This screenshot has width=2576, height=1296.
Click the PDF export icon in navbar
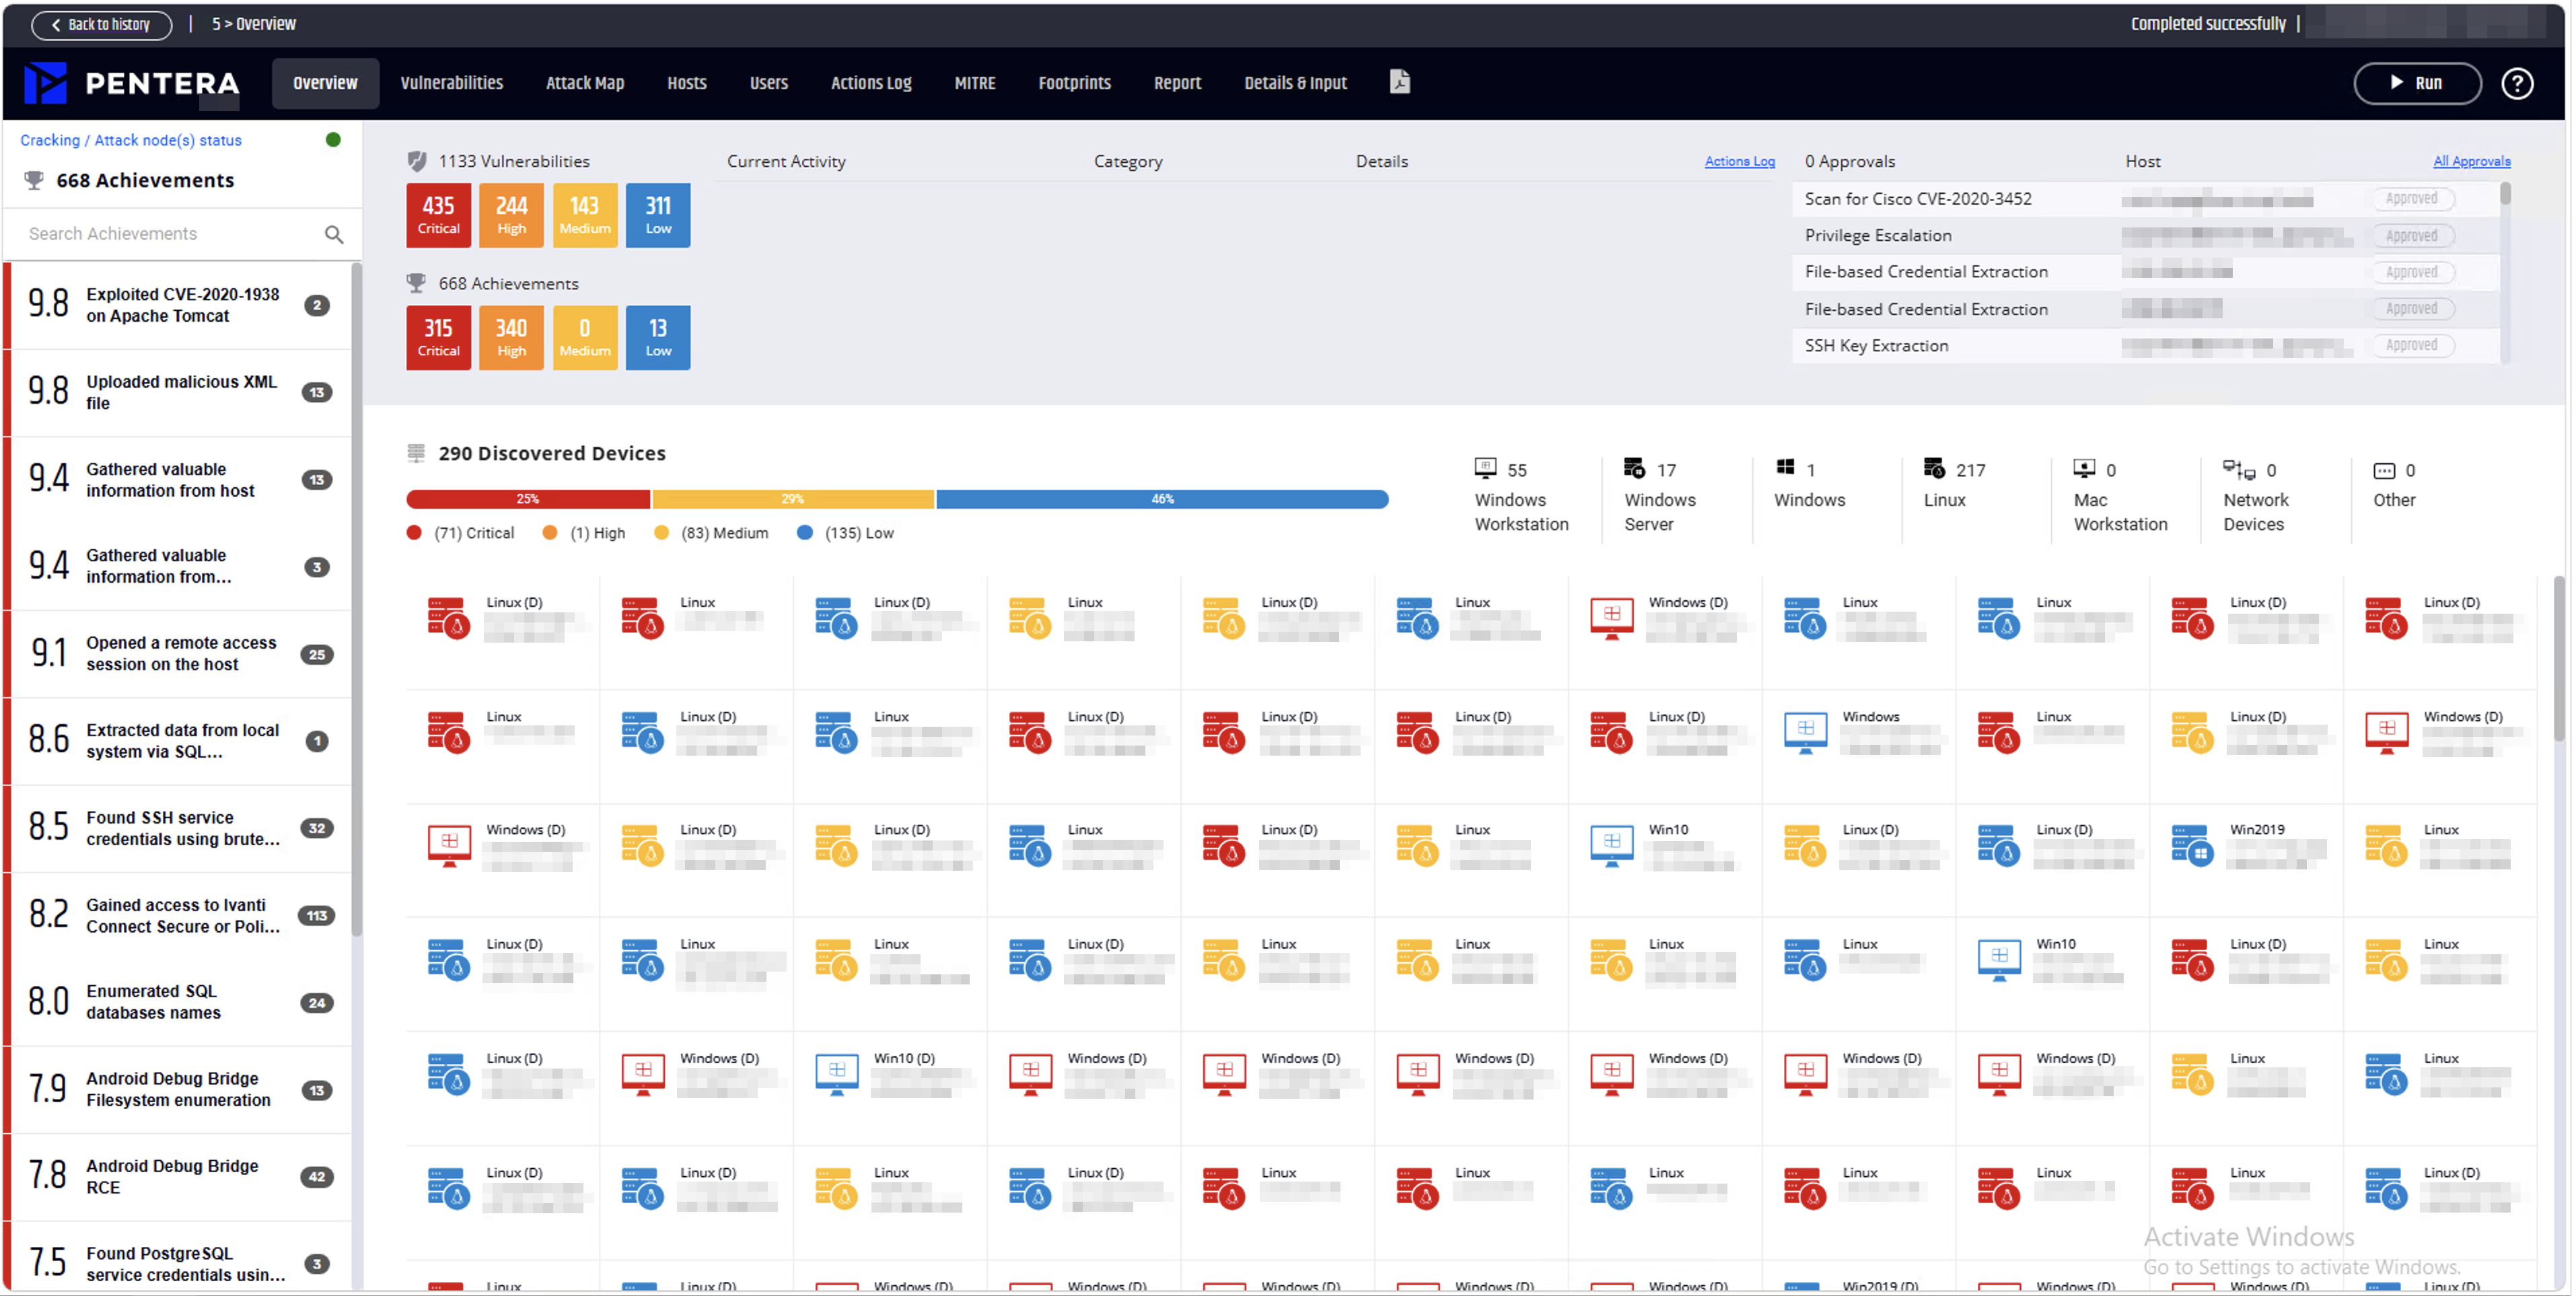coord(1399,82)
